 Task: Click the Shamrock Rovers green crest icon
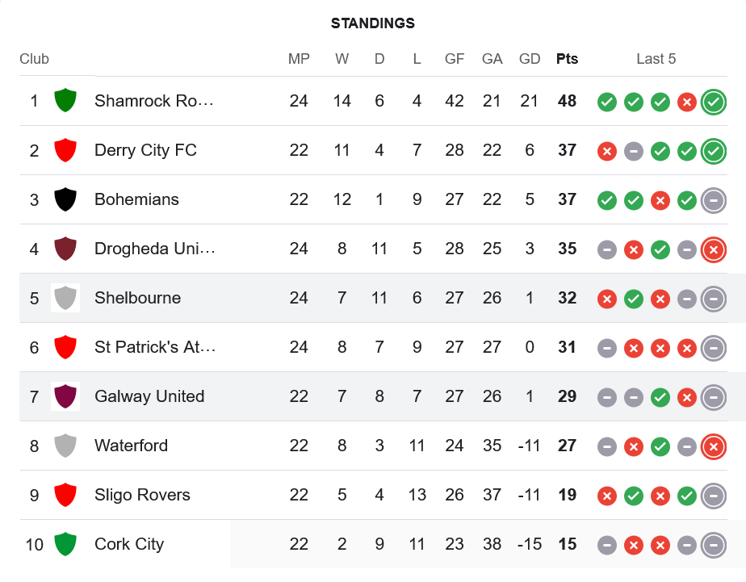65,101
